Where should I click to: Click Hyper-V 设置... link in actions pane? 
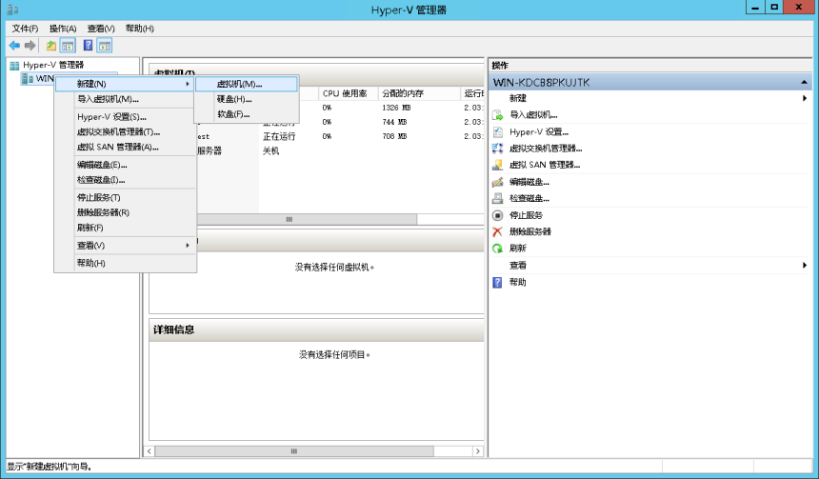538,132
